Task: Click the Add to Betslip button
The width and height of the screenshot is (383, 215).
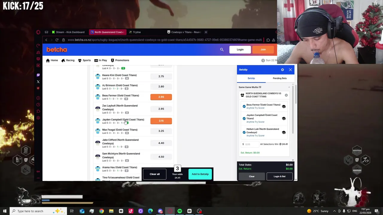Action: pos(200,174)
